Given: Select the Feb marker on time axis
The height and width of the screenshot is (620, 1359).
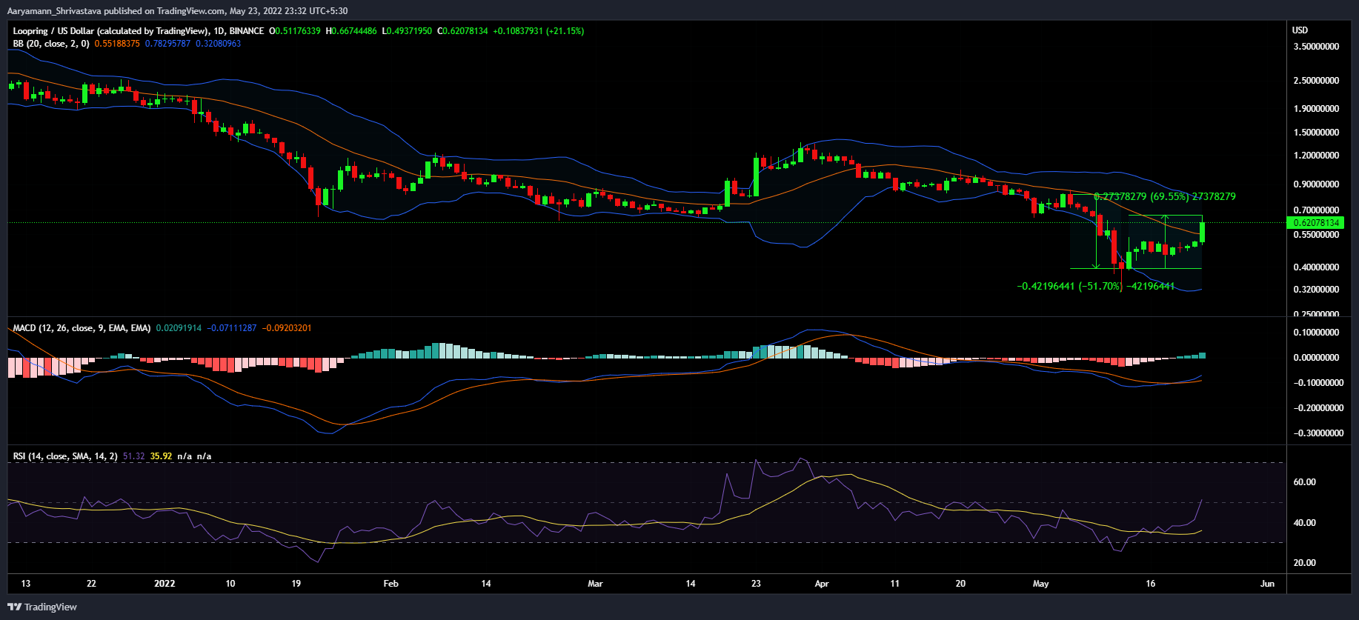Looking at the screenshot, I should pyautogui.click(x=391, y=584).
